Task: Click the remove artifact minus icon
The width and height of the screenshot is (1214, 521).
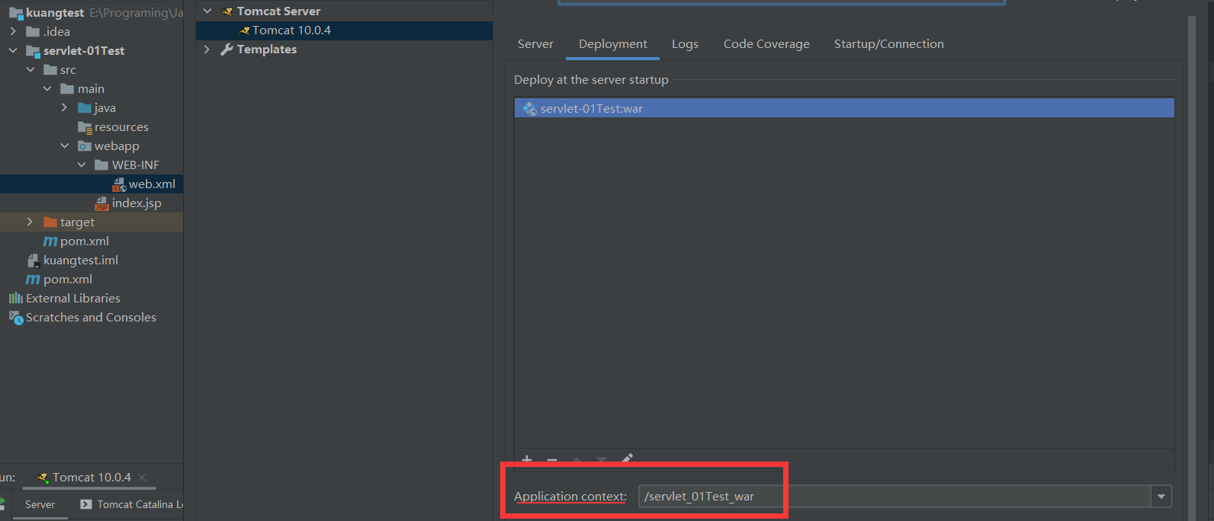Action: [552, 460]
